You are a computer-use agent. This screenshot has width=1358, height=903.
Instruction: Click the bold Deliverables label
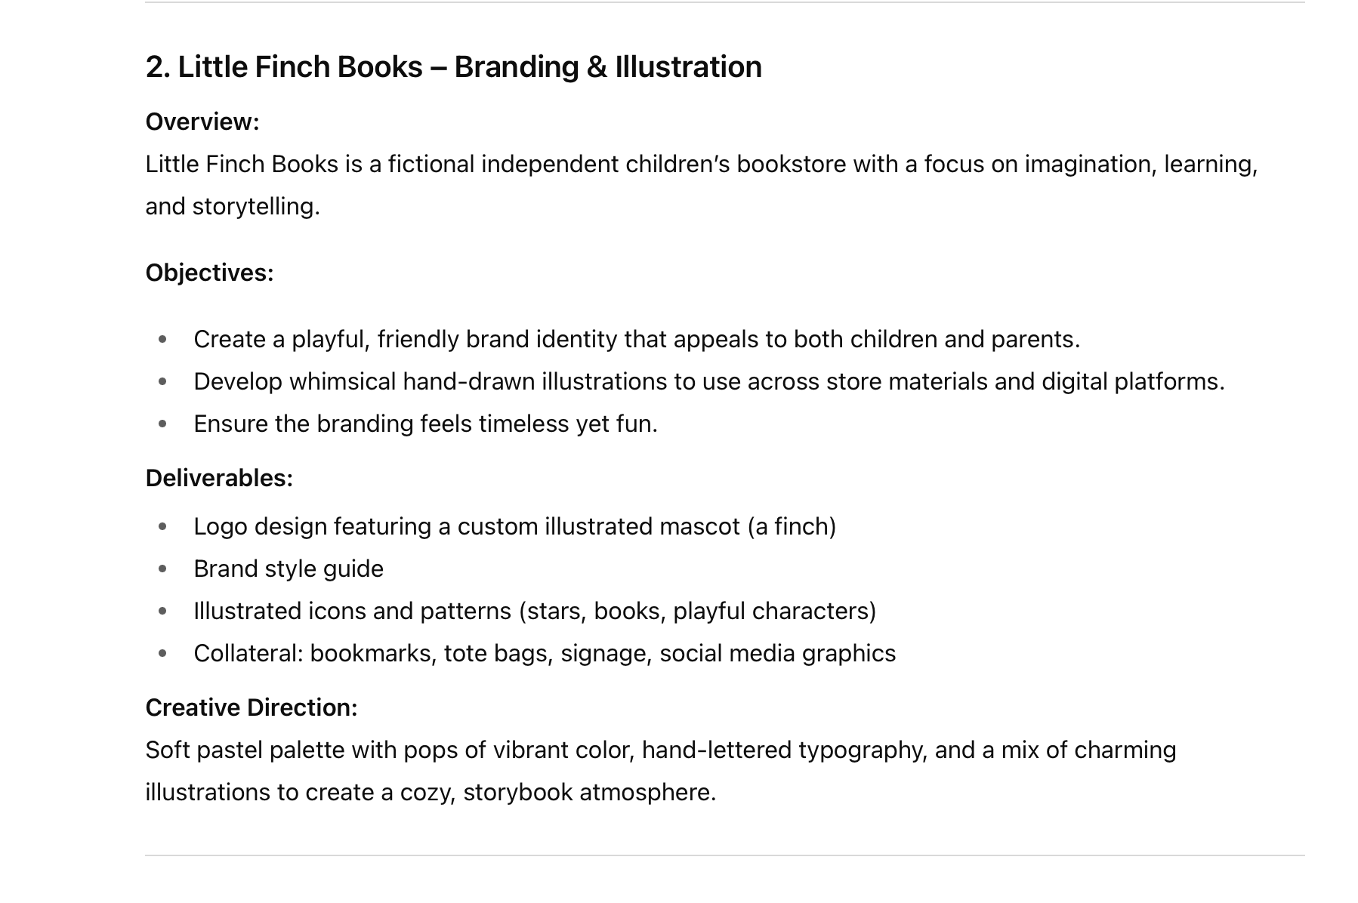[219, 478]
